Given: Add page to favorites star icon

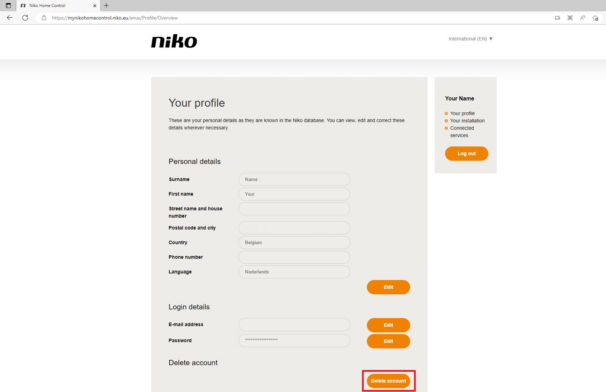Looking at the screenshot, I should point(595,18).
